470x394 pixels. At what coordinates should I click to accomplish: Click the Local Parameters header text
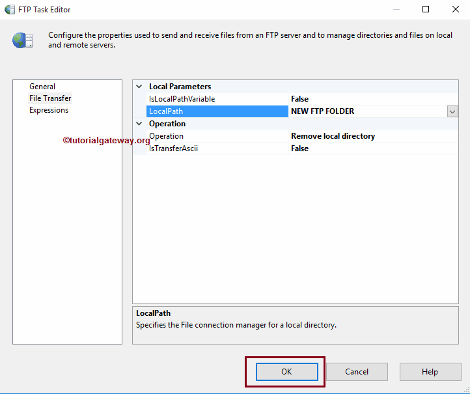180,87
